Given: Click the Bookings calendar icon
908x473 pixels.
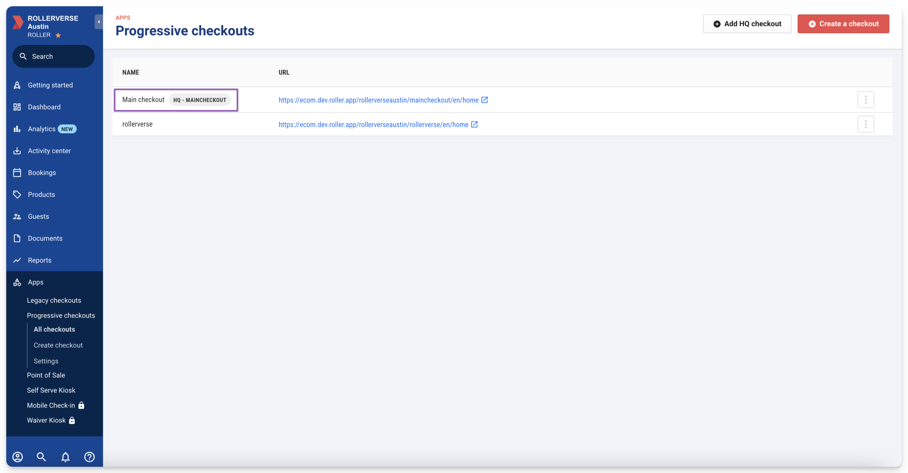Looking at the screenshot, I should coord(17,173).
